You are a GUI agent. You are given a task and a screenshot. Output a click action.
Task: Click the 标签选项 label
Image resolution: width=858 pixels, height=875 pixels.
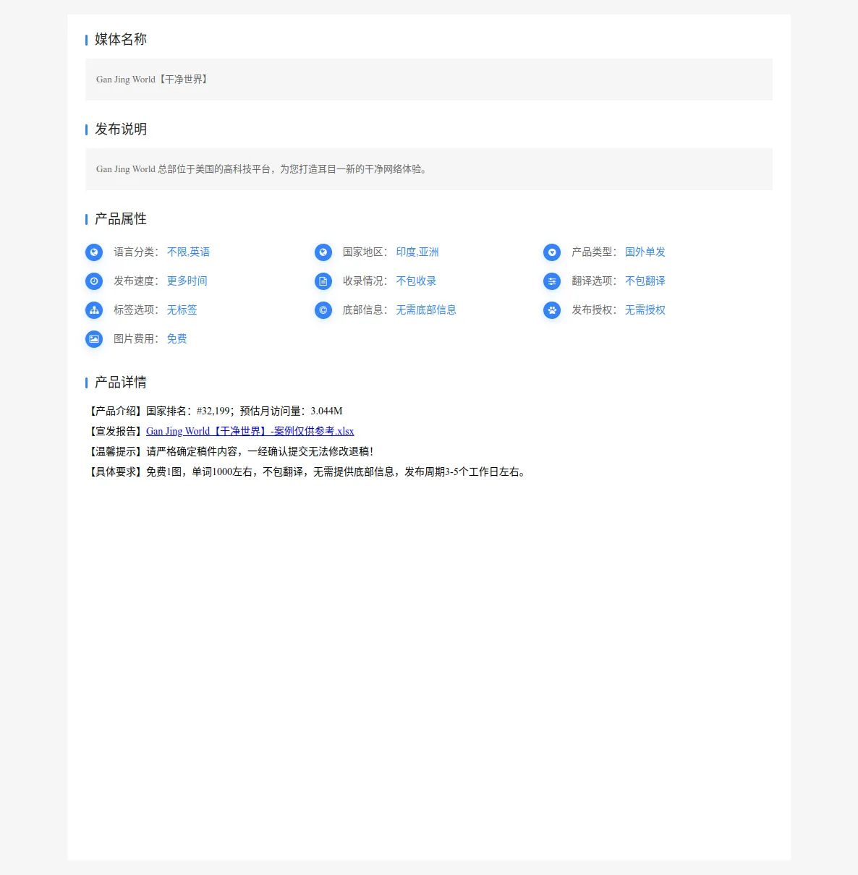pos(136,310)
